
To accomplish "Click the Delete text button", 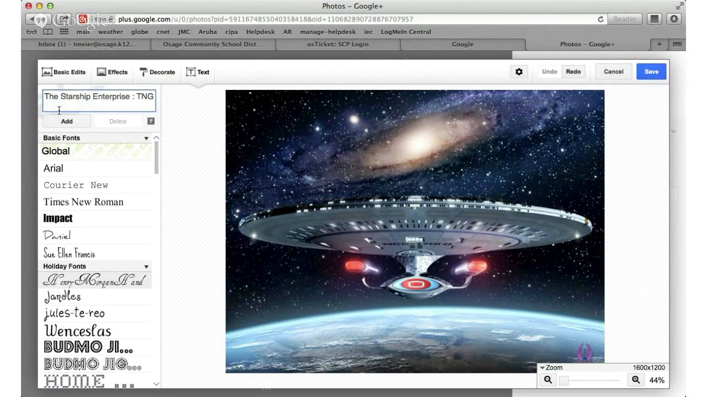I will [118, 121].
